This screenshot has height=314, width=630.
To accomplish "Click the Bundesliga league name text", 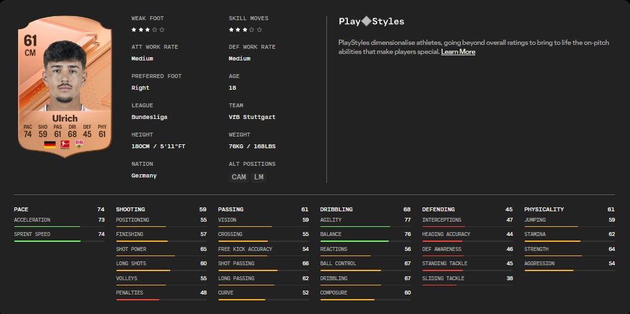I will click(149, 117).
